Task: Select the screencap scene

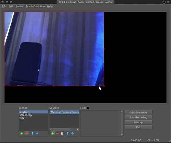Action: pyautogui.click(x=34, y=115)
